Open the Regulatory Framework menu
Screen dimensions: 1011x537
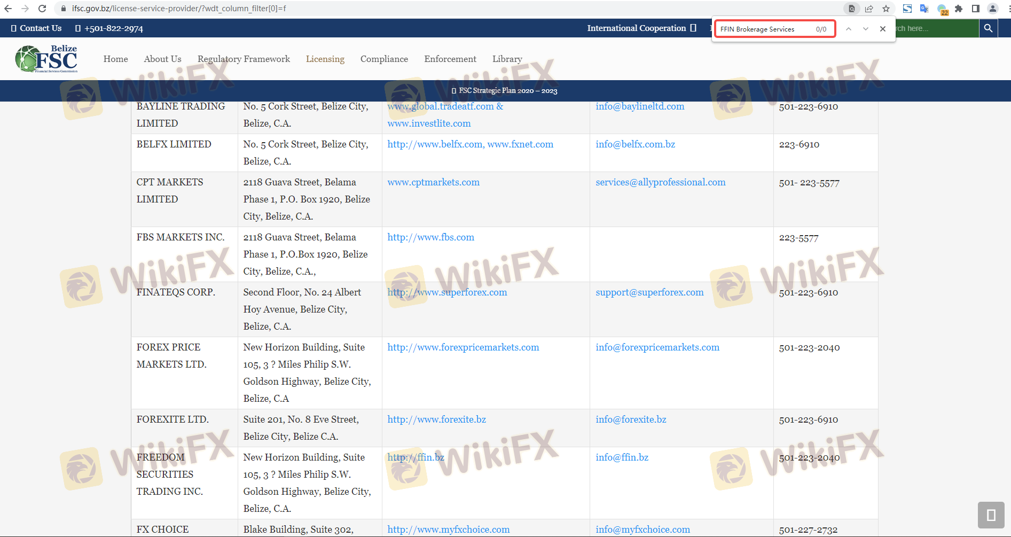244,59
